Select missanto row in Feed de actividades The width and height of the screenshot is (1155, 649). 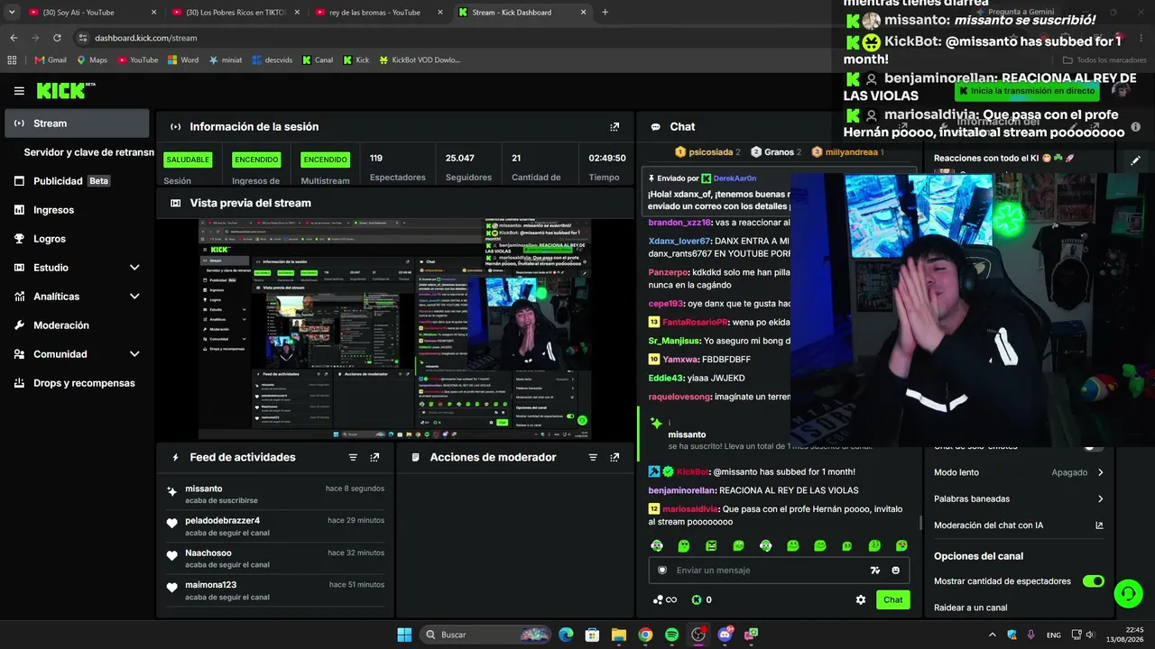click(275, 493)
